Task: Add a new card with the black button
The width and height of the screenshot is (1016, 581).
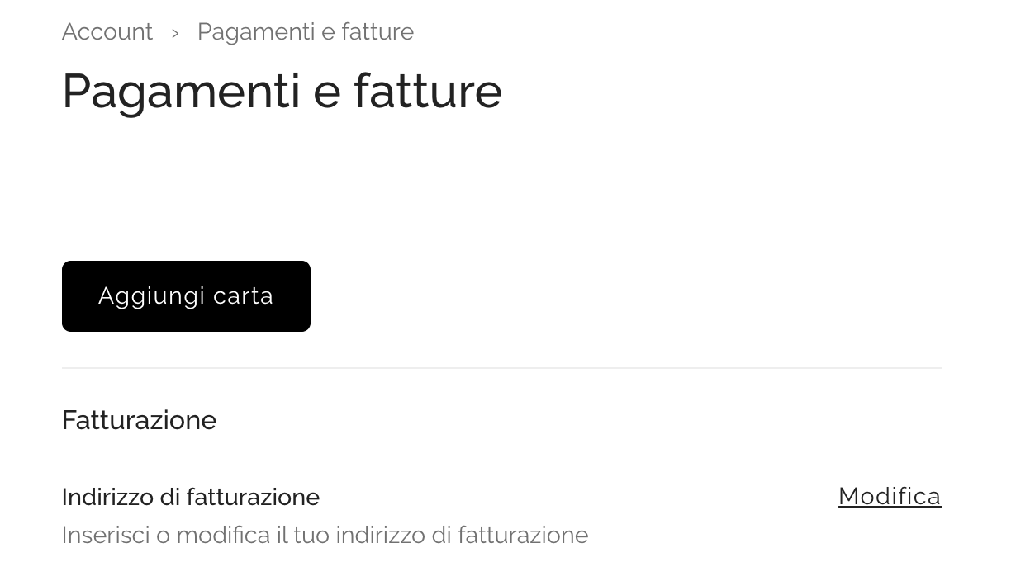Action: tap(186, 296)
